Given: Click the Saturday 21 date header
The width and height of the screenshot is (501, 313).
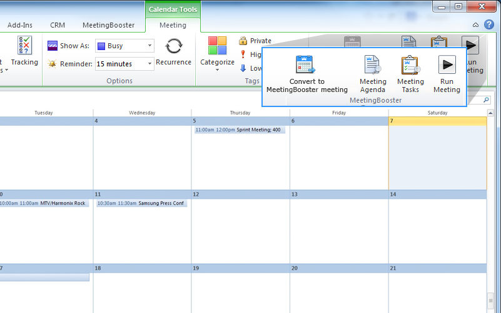Looking at the screenshot, I should pos(437,268).
